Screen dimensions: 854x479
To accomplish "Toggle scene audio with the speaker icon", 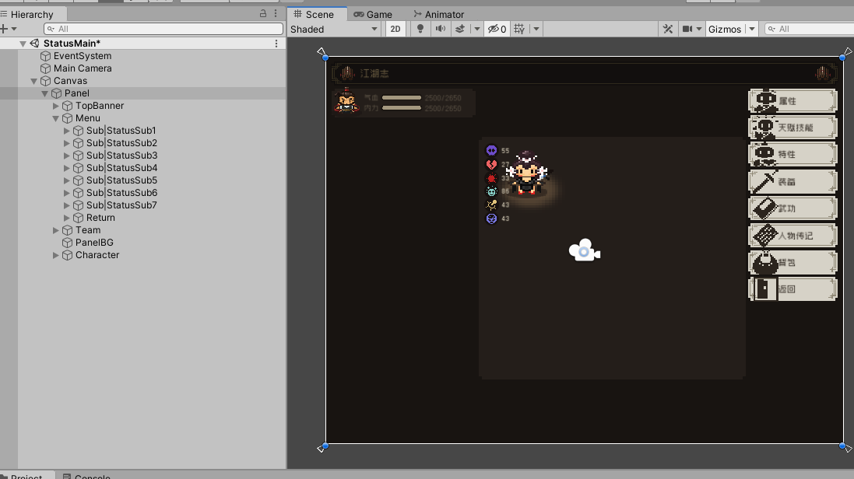I will [440, 29].
